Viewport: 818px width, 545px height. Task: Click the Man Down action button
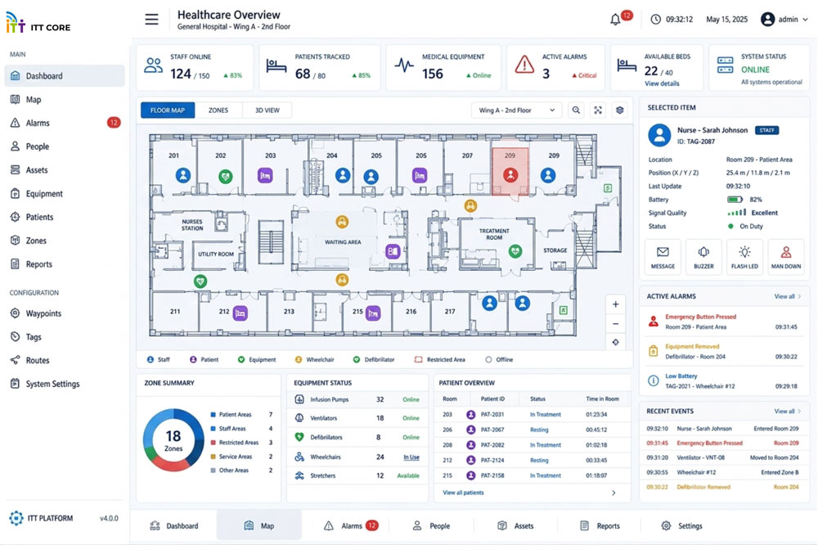[785, 257]
